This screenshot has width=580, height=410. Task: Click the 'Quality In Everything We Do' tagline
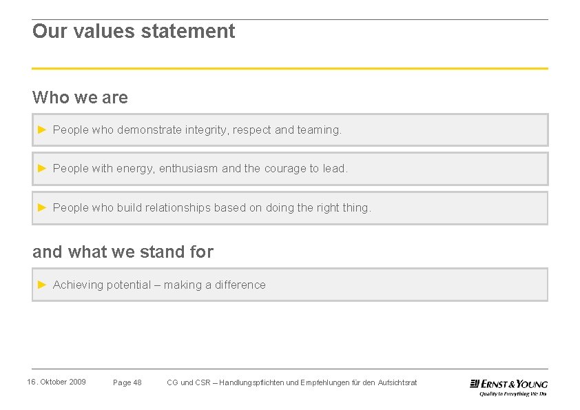coord(512,394)
